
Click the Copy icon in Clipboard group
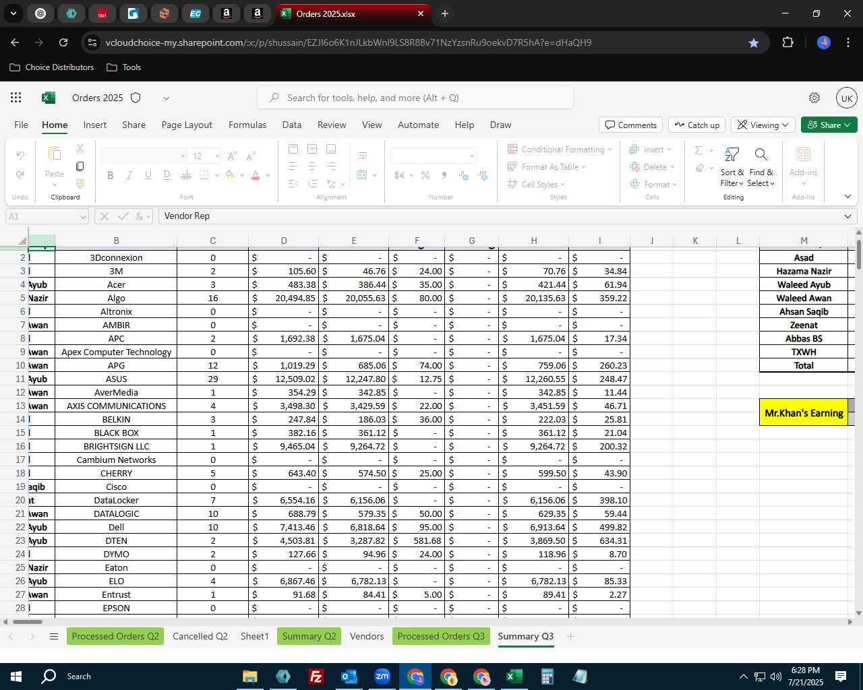(80, 166)
